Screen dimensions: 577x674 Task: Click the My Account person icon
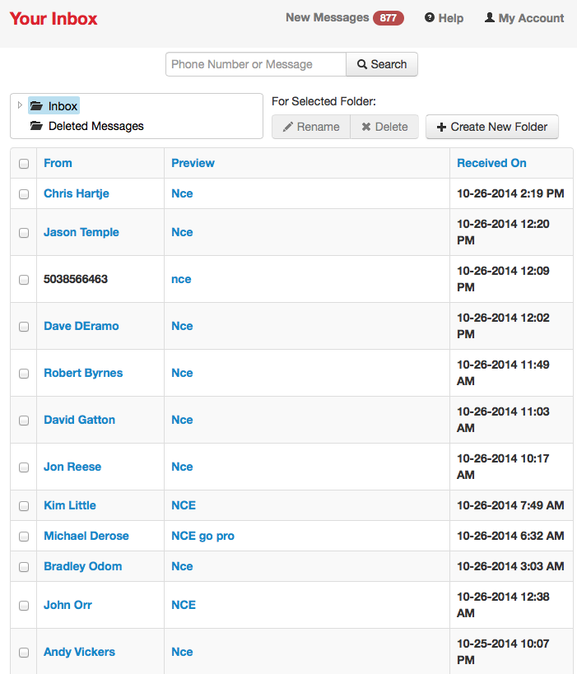(490, 18)
